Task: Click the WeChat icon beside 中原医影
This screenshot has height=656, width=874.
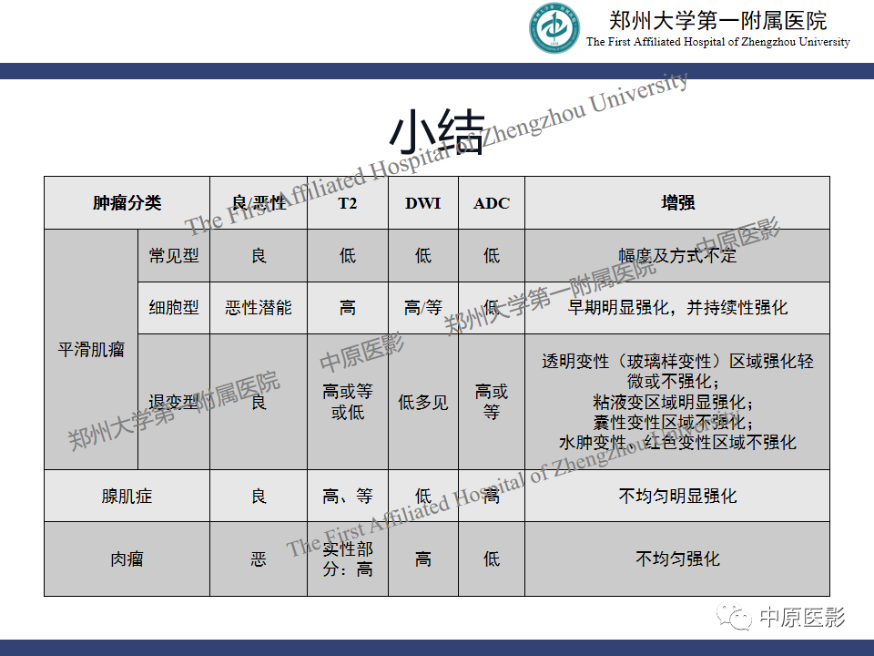Action: 735,617
